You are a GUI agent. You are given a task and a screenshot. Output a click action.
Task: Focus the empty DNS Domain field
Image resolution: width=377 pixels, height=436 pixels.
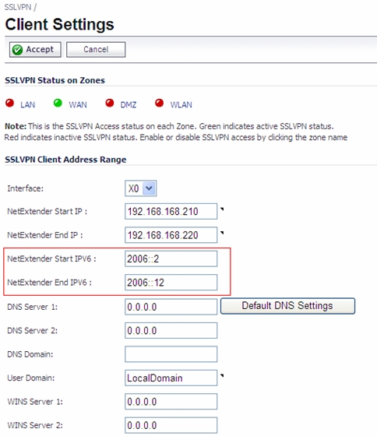(x=171, y=354)
